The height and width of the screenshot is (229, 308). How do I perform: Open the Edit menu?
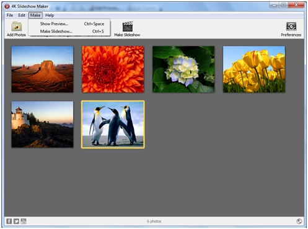coord(22,15)
